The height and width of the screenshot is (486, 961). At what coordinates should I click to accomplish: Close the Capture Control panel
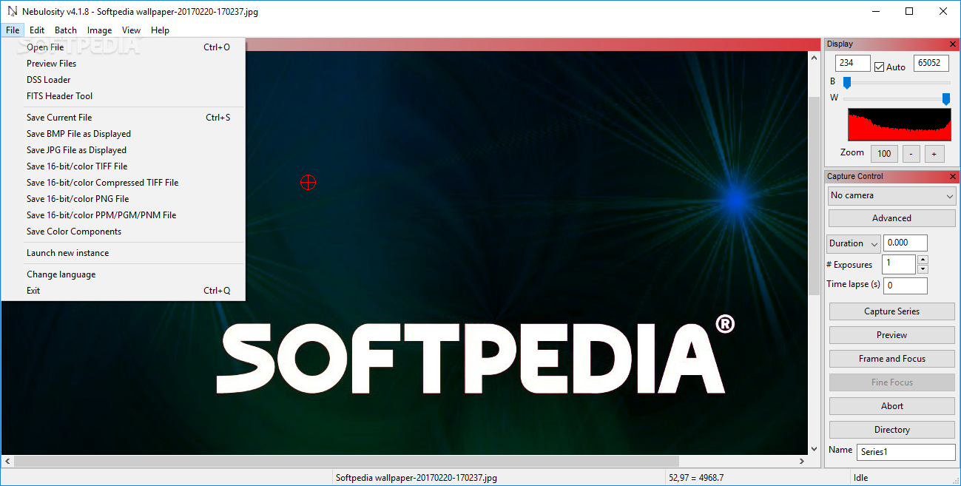[x=953, y=177]
